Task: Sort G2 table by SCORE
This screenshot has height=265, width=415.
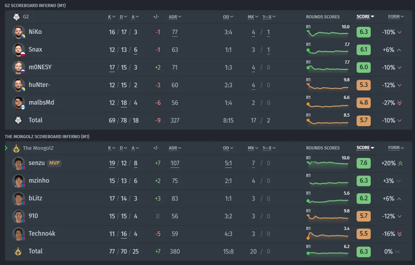Action: coord(365,17)
